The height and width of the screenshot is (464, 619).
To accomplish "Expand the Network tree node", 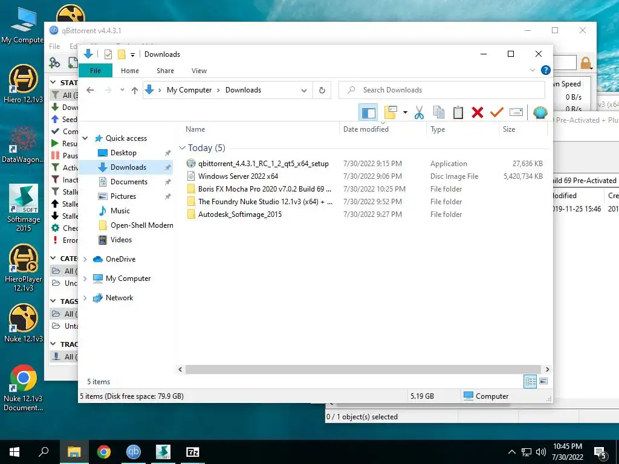I will pos(85,298).
